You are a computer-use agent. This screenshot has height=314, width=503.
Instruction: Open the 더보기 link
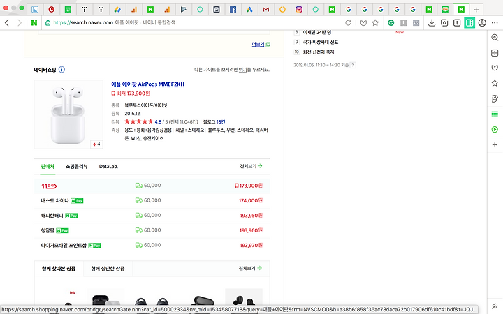tap(258, 44)
